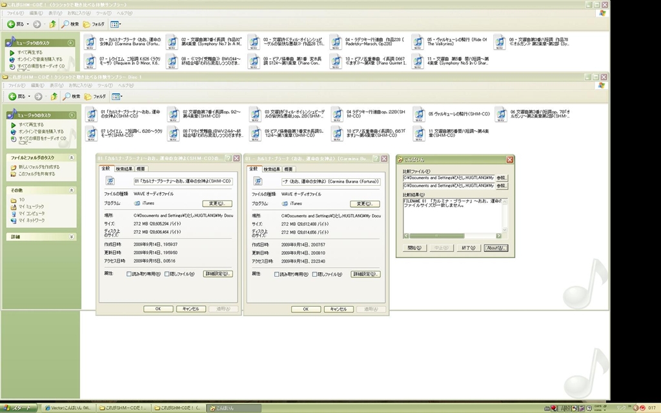Check 隠しファイル in the Carmina Burana properties dialog
Screen dimensions: 661x413
pyautogui.click(x=314, y=274)
